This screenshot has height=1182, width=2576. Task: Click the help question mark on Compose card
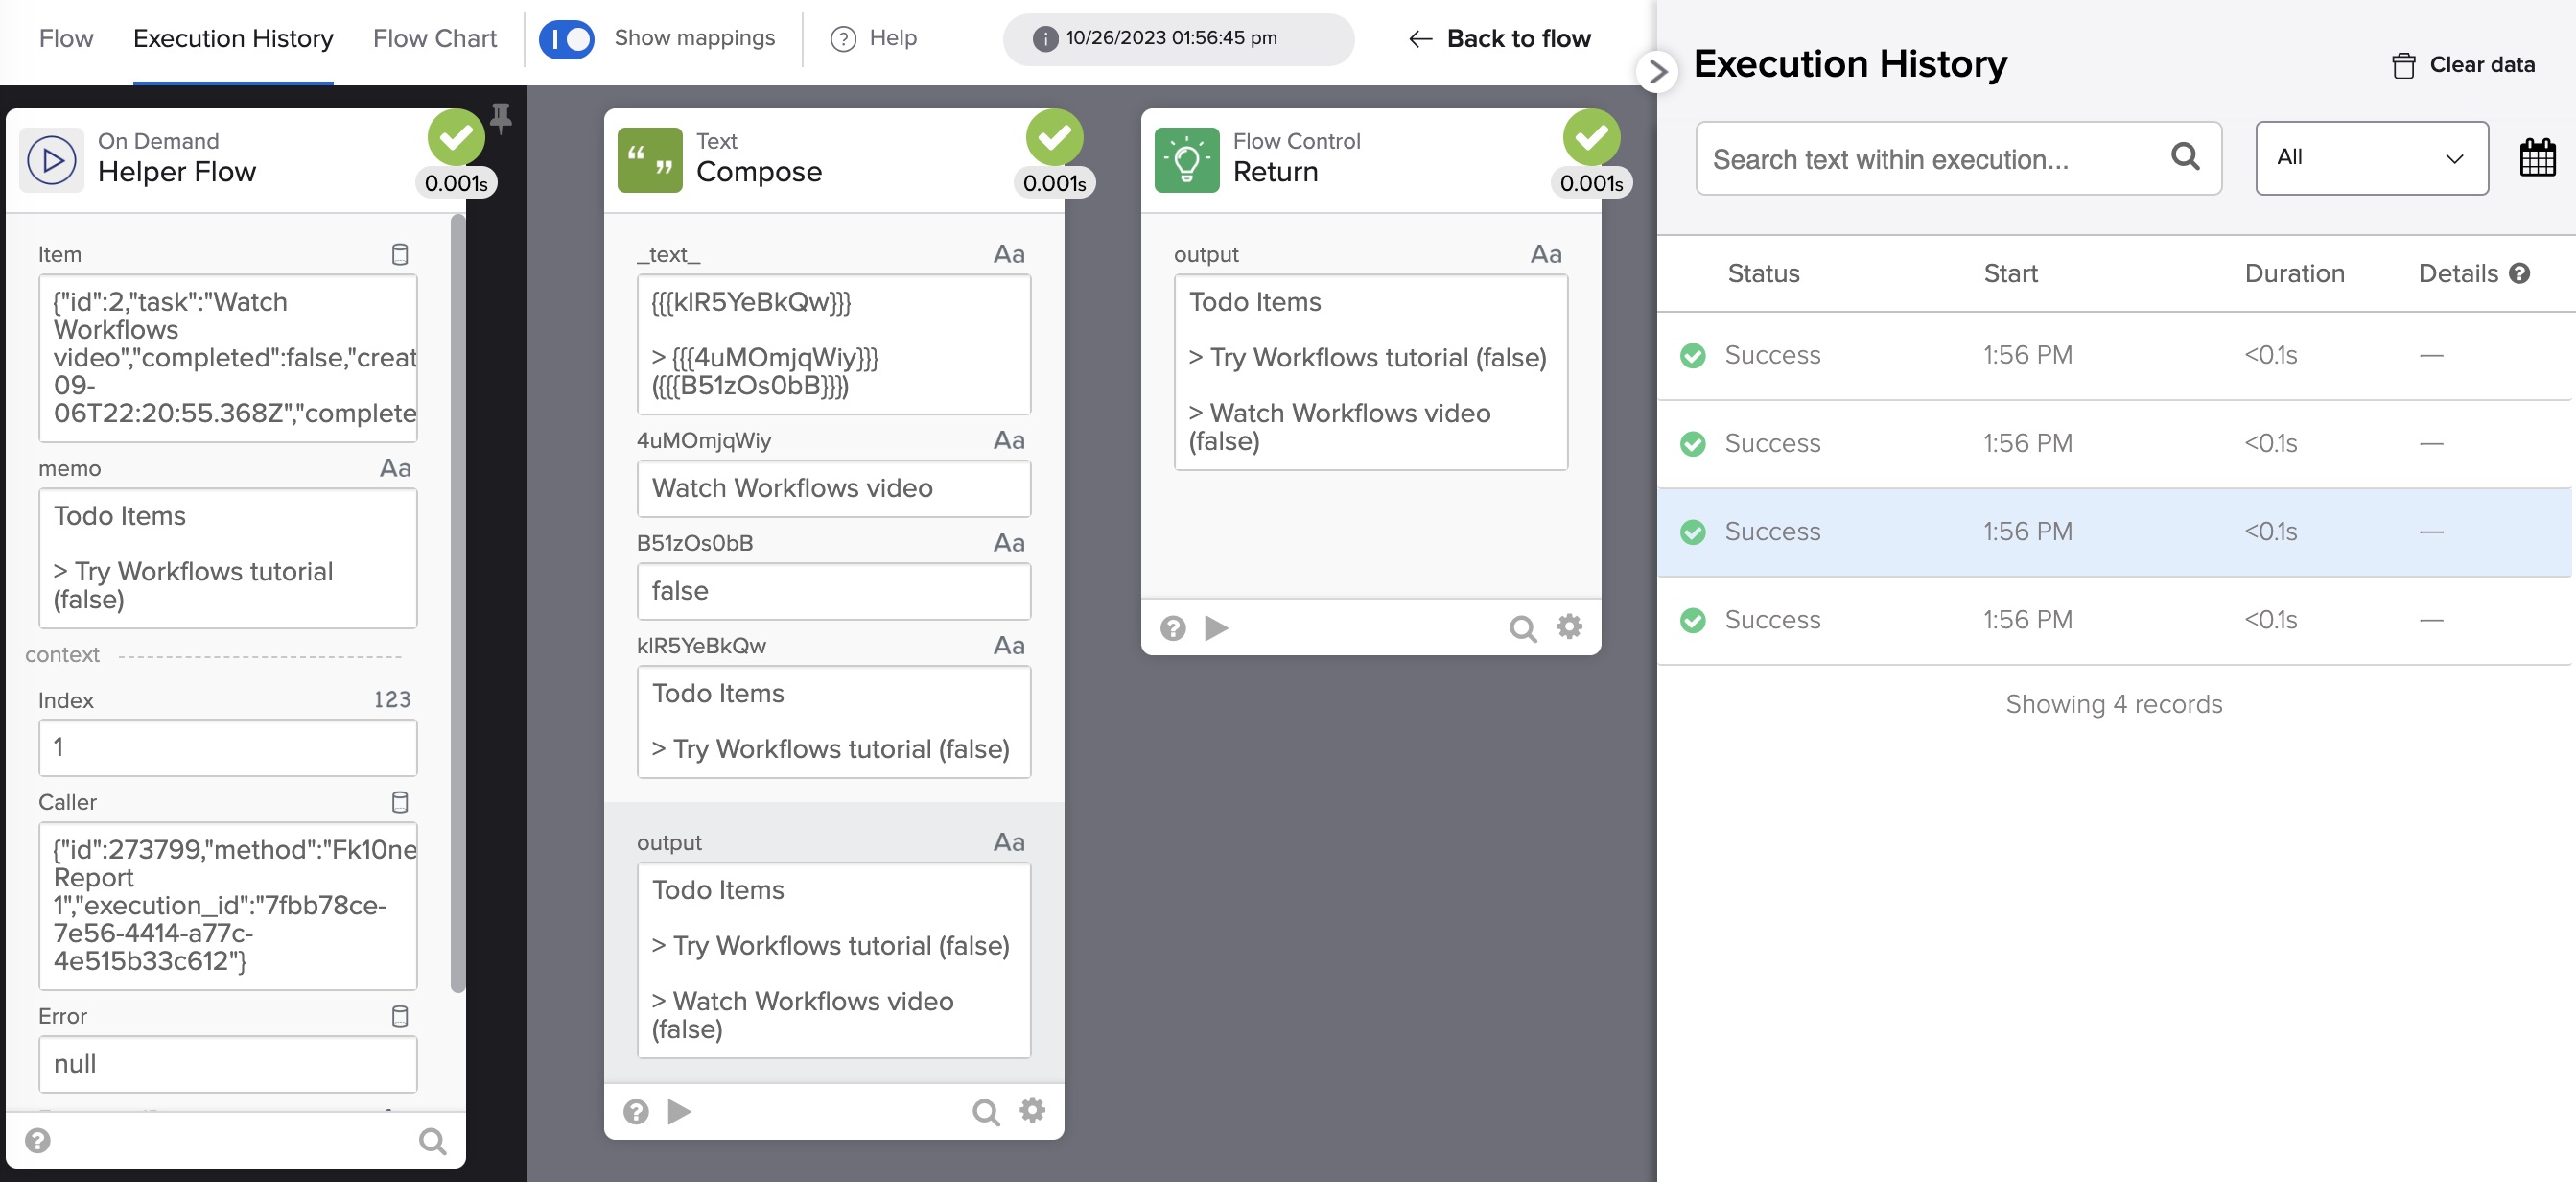(636, 1111)
